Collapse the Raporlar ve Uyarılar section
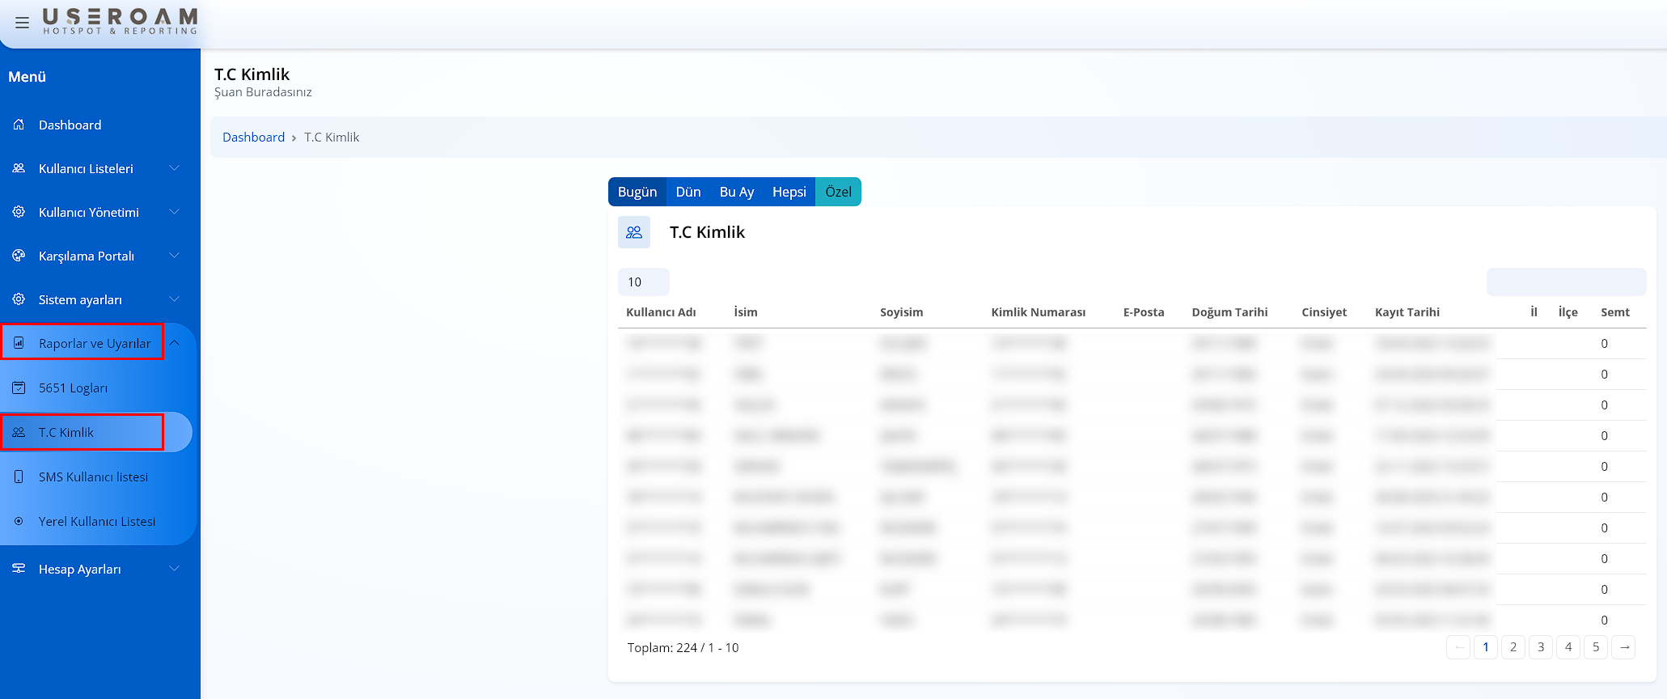1667x699 pixels. click(174, 343)
